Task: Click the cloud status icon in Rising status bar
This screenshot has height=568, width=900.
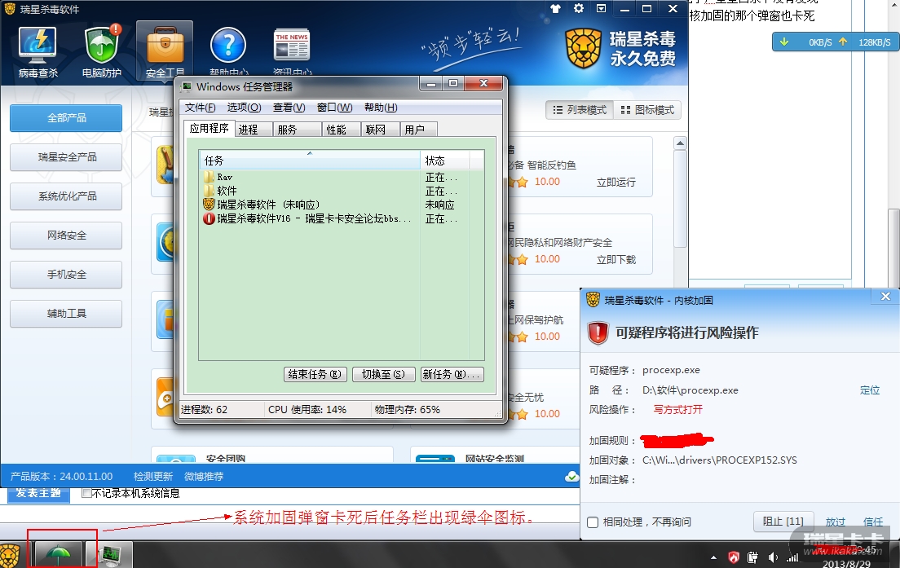Action: 571,477
